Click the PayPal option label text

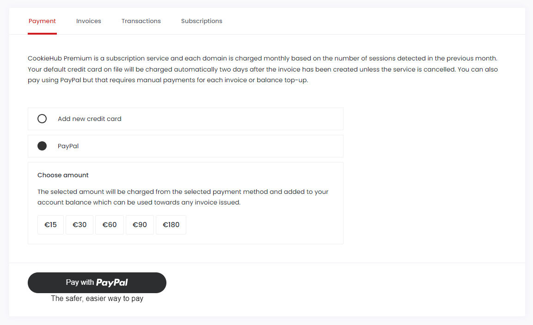click(x=68, y=145)
